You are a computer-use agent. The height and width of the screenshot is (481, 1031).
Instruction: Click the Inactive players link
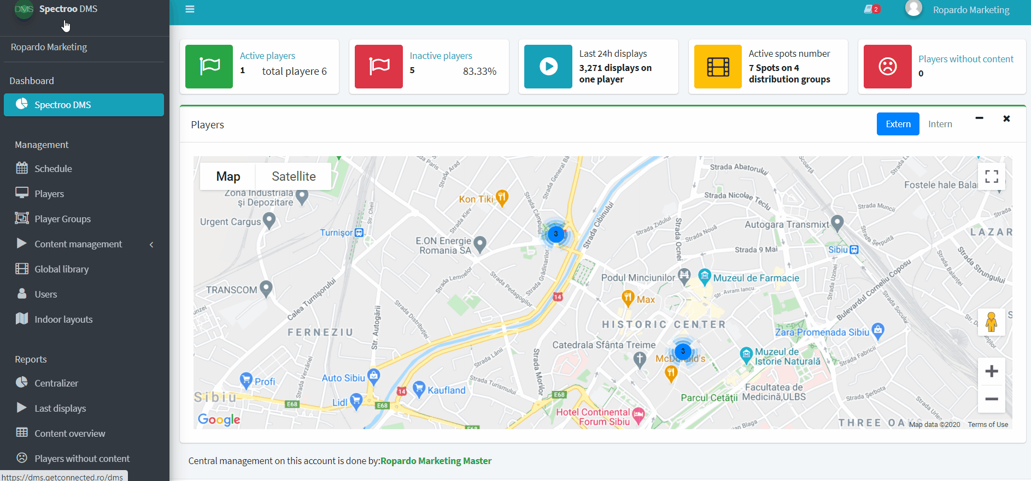point(441,56)
